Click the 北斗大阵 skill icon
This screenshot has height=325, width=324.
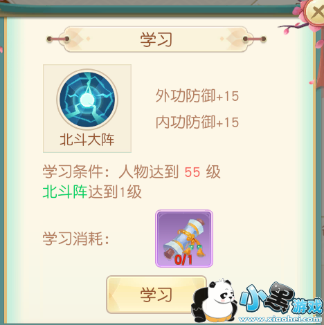[87, 100]
